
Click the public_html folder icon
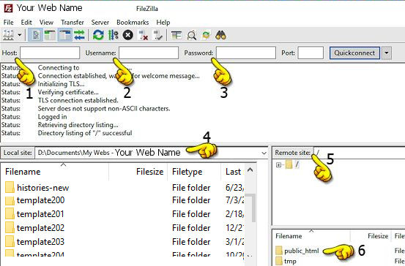point(279,251)
